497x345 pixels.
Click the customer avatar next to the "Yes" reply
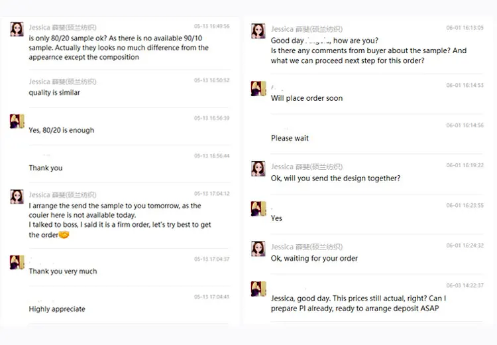click(x=258, y=208)
